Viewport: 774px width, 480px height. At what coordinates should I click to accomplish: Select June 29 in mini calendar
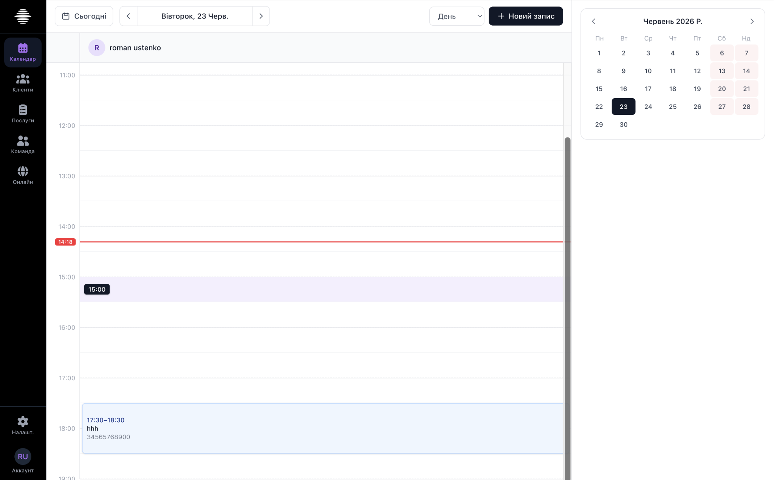pyautogui.click(x=599, y=125)
